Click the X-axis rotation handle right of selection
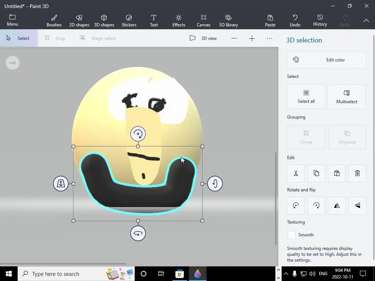 215,184
